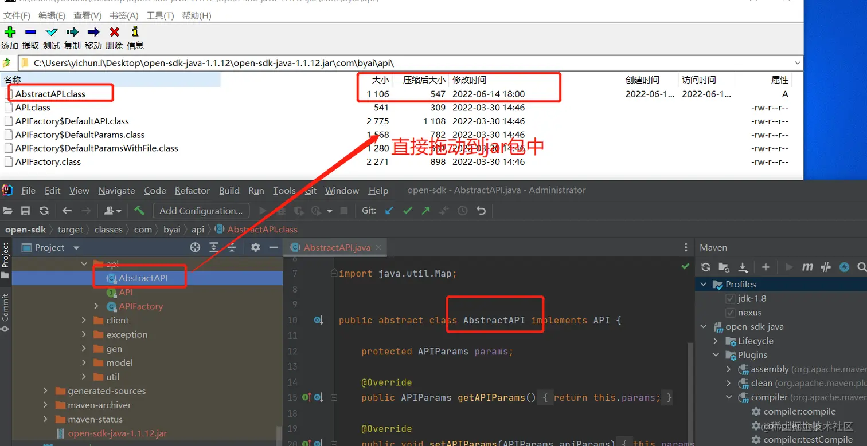The image size is (867, 446).
Task: Collapse the Maven compiler plugin node
Action: pyautogui.click(x=729, y=397)
